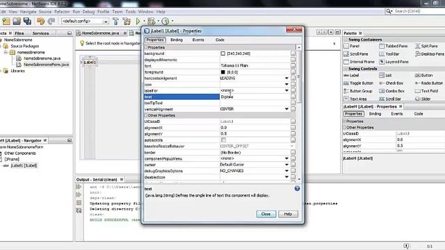Click the Build Project hammer icon
The width and height of the screenshot is (445, 250).
[x=116, y=22]
